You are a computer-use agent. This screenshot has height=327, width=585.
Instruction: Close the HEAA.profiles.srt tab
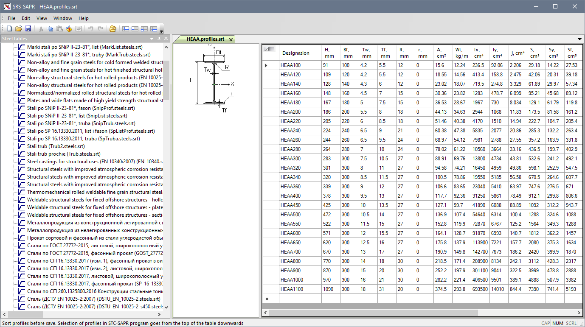(231, 39)
